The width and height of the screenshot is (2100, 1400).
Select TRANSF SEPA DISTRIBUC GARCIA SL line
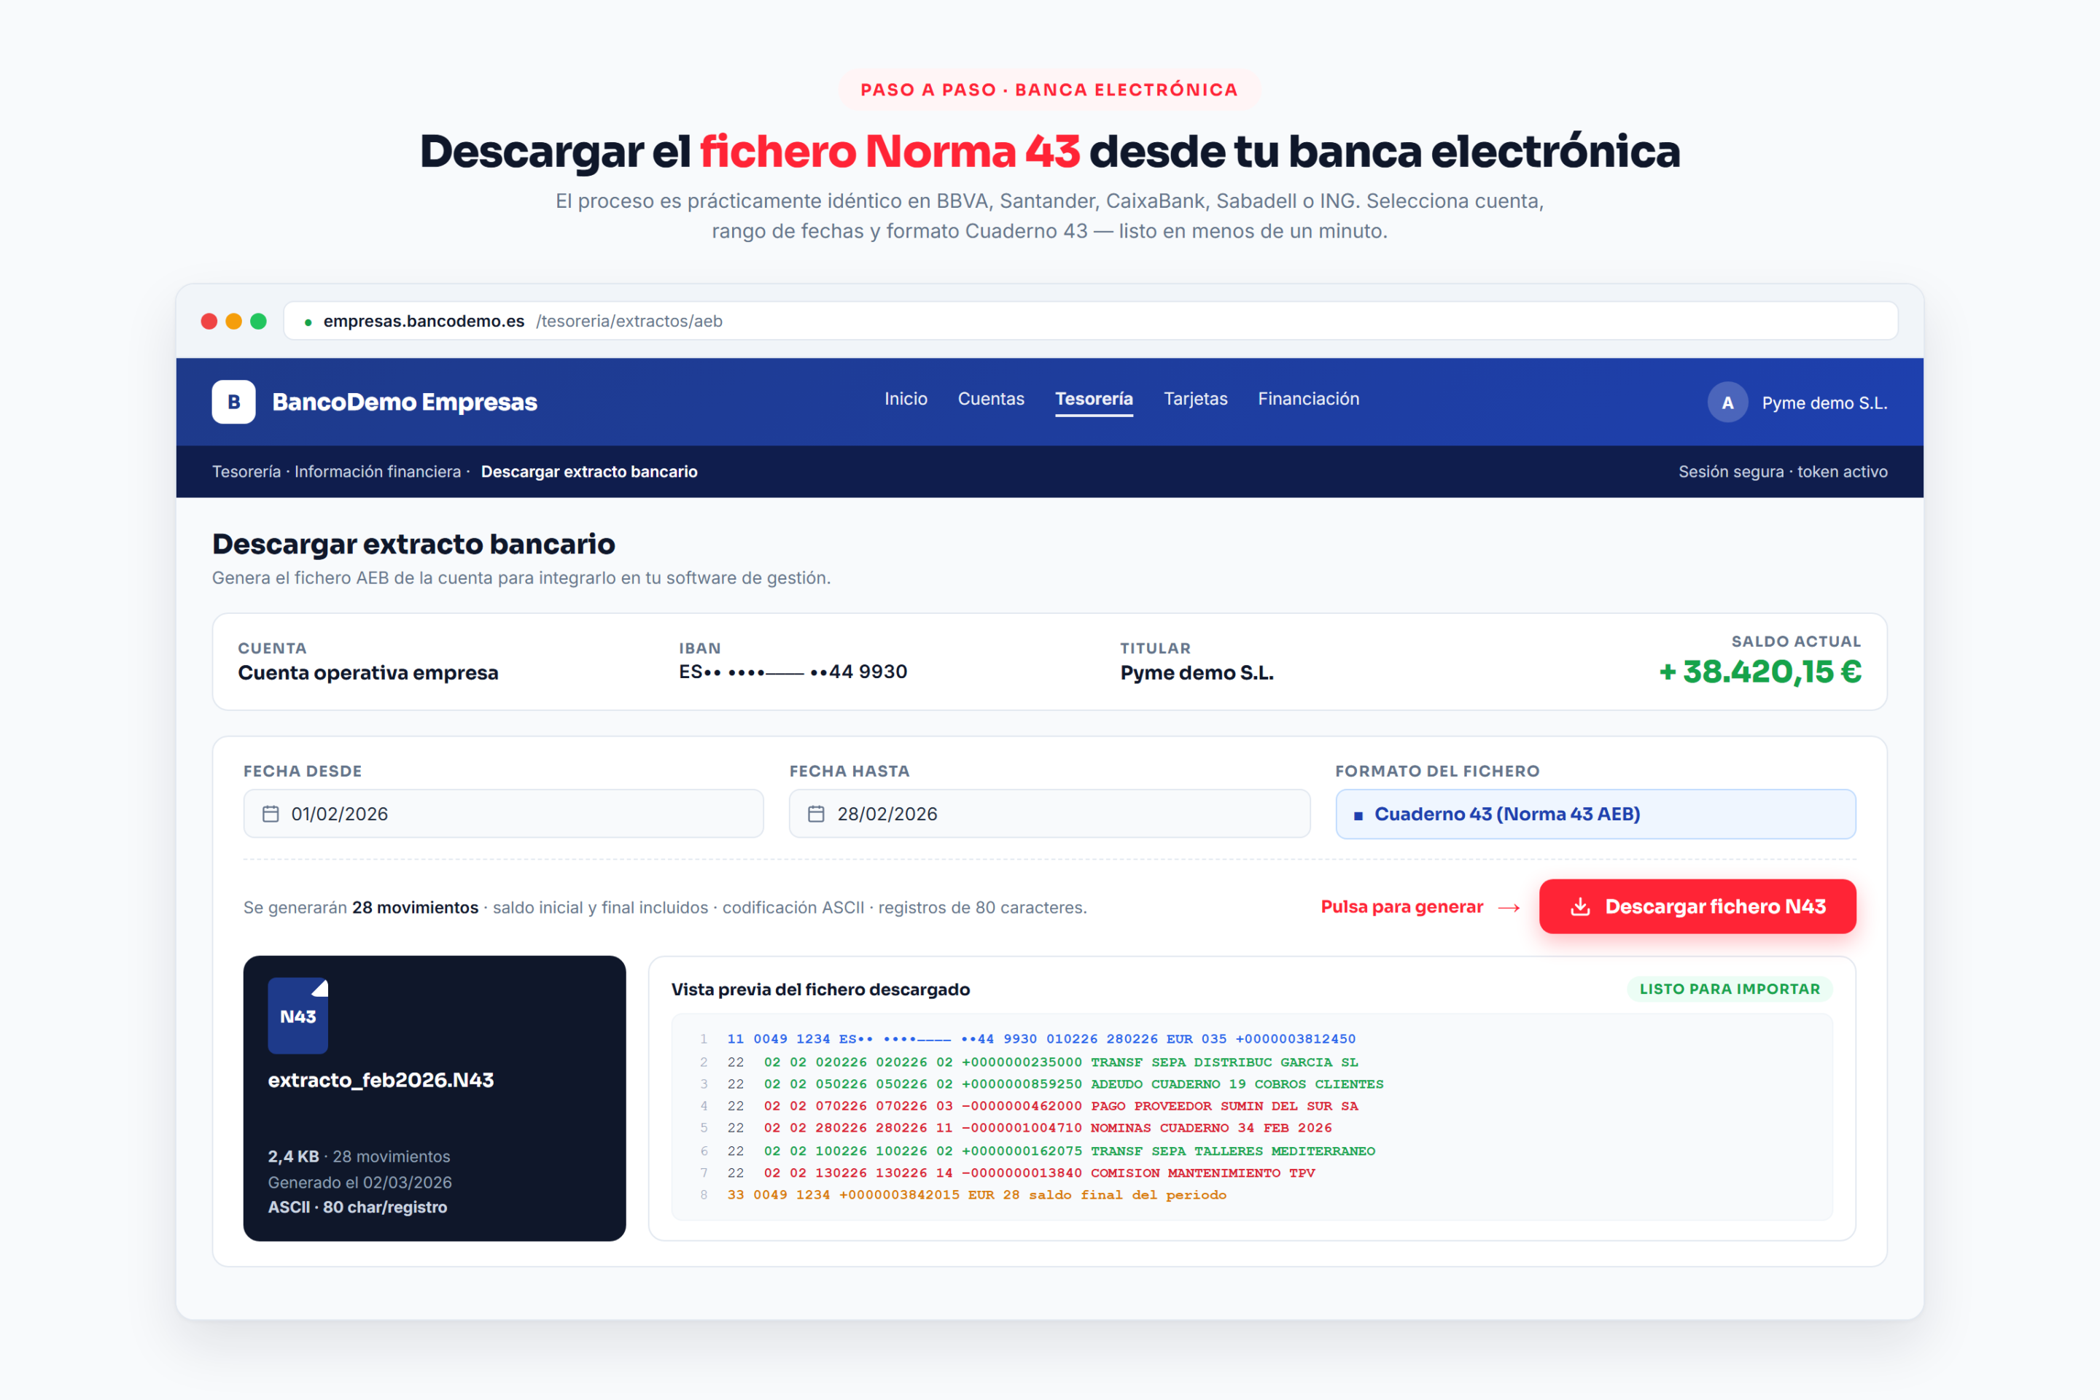(x=1043, y=1062)
